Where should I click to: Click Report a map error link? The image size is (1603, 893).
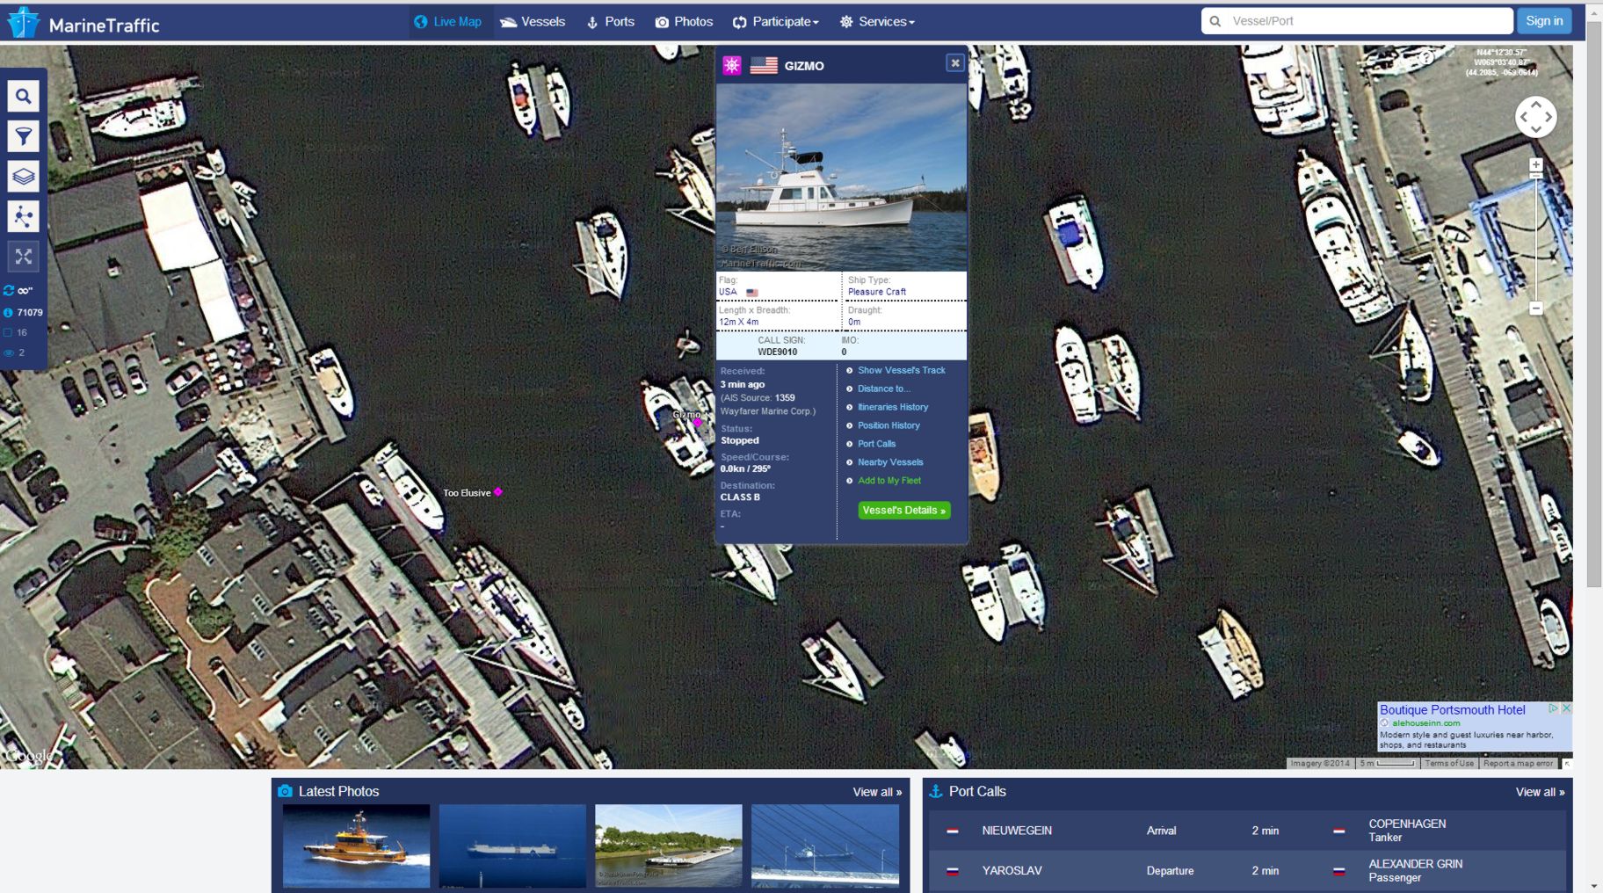(1518, 763)
